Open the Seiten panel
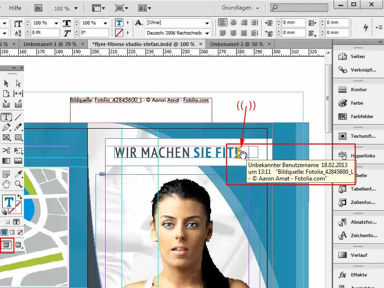The image size is (384, 288). pyautogui.click(x=358, y=56)
